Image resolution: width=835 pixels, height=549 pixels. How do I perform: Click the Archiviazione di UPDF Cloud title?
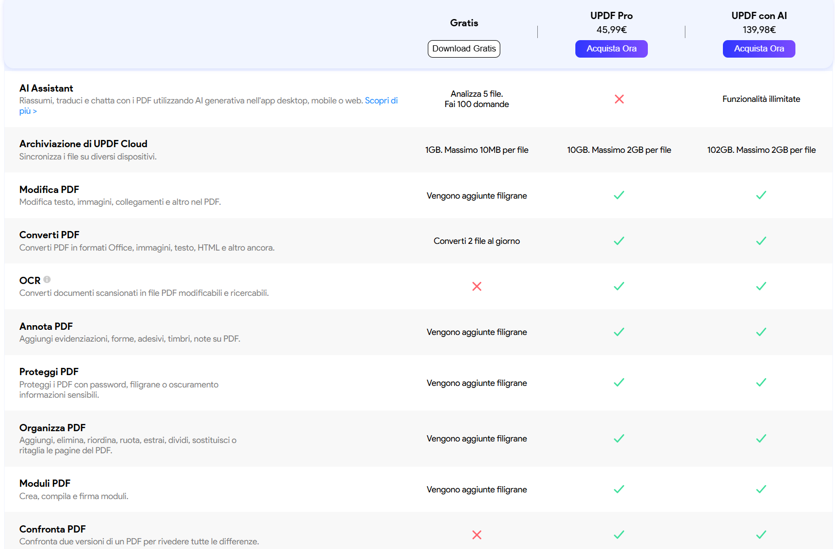click(83, 144)
